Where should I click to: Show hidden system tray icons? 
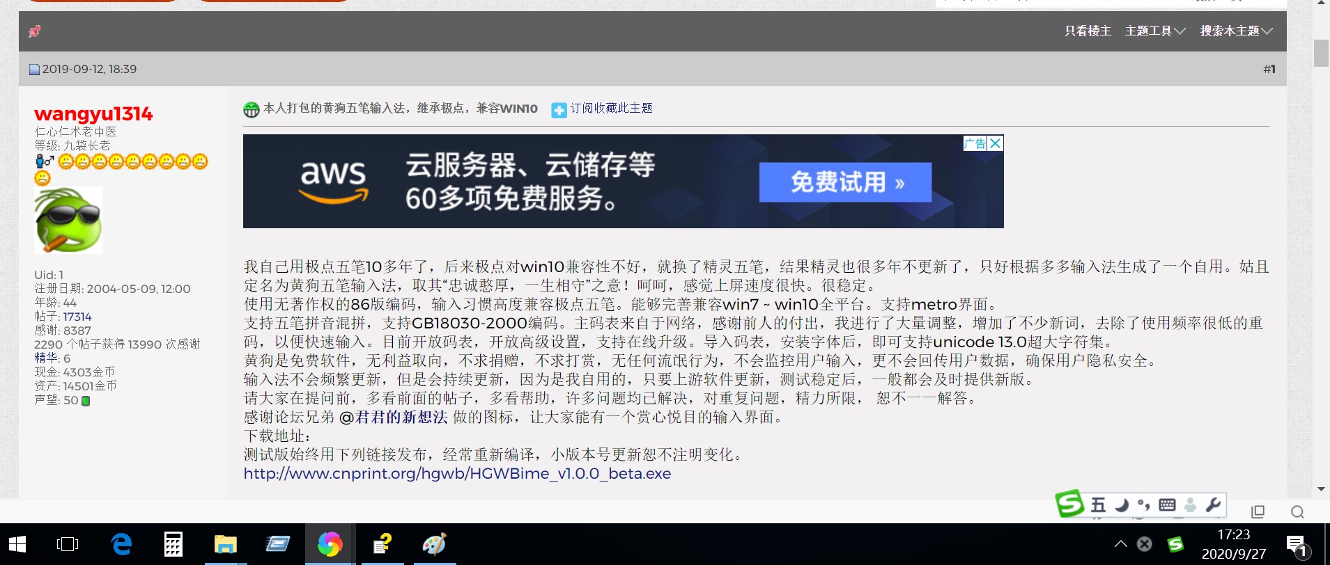click(1120, 544)
